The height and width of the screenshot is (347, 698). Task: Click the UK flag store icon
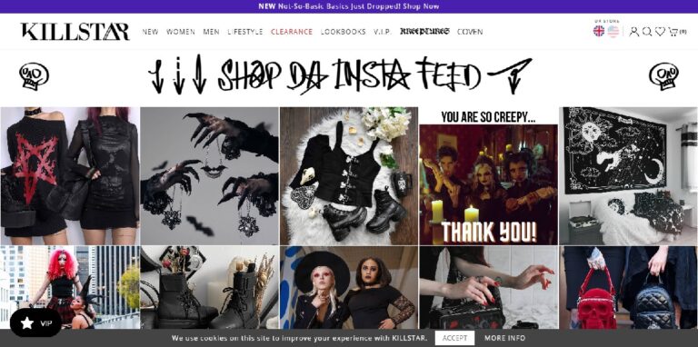point(599,31)
